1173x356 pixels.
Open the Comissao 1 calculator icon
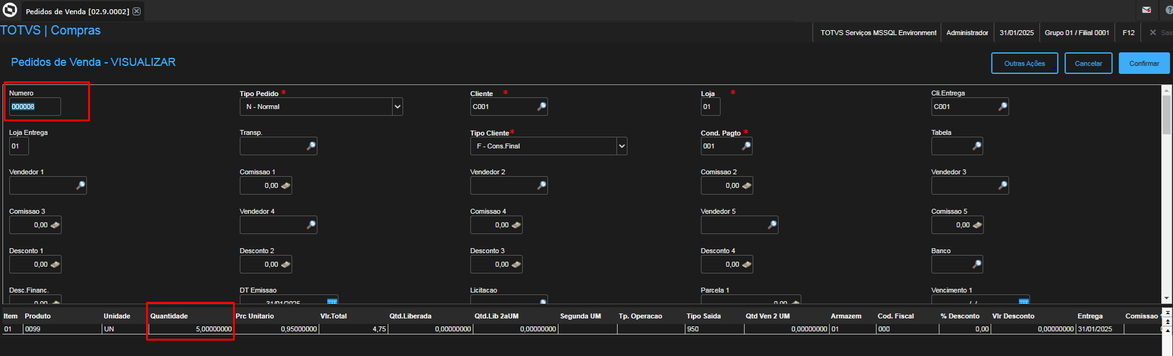click(x=285, y=185)
